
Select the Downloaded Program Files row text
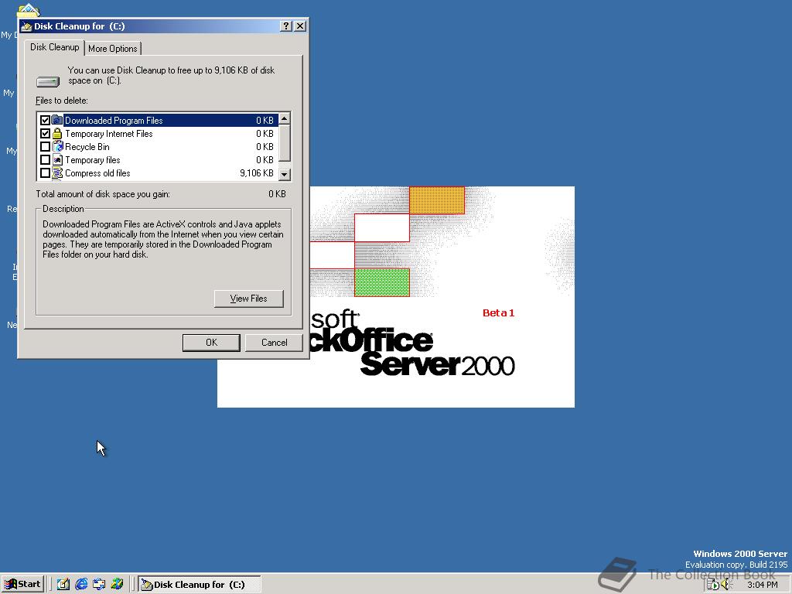pos(114,120)
